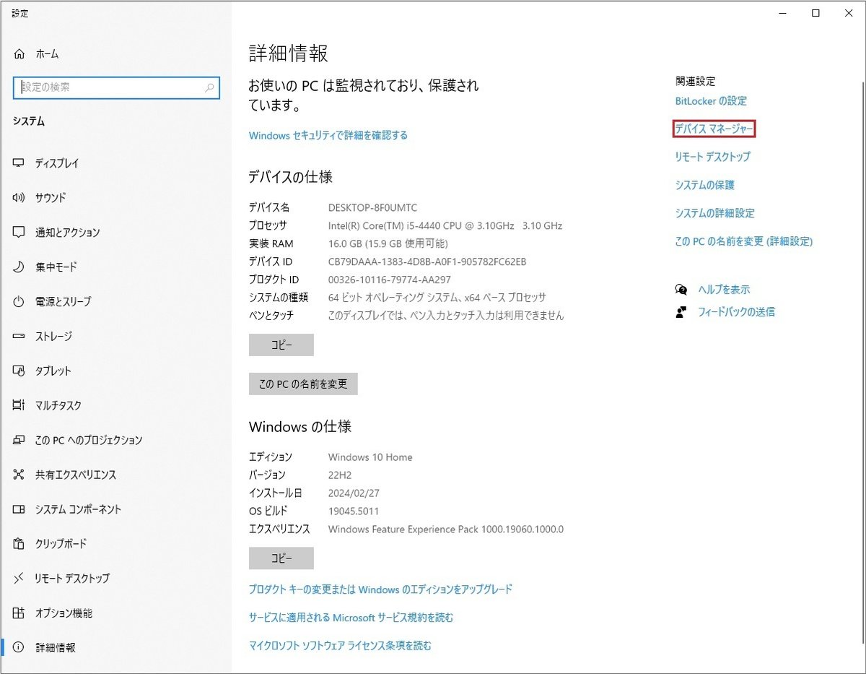Viewport: 866px width, 674px height.
Task: Click the Focus assist moon icon
Action: coord(19,267)
